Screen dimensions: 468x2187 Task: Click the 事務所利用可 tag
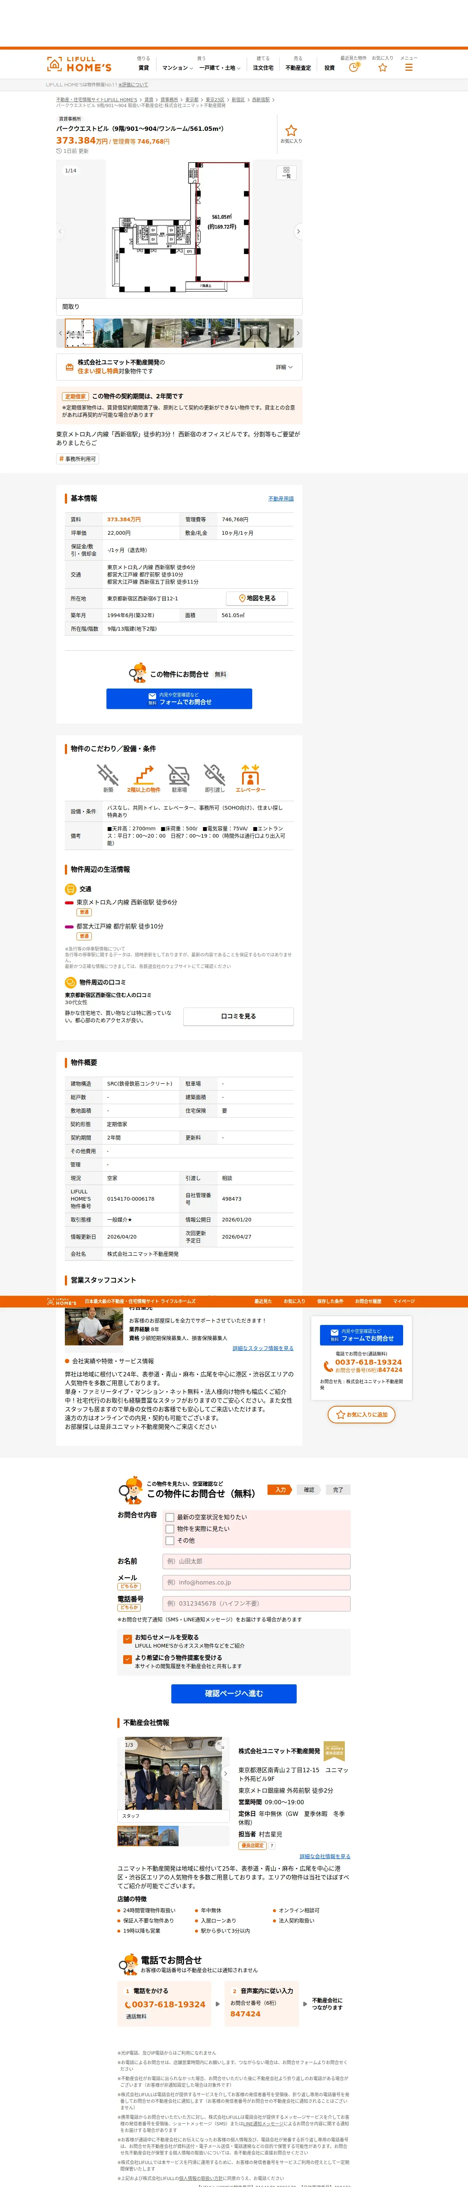tap(77, 459)
